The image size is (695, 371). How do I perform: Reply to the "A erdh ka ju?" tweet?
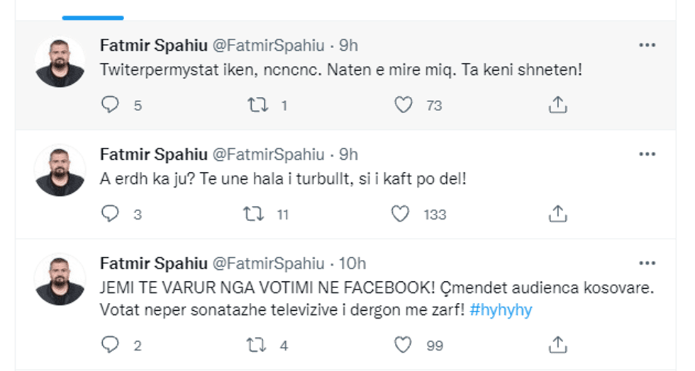pos(110,213)
